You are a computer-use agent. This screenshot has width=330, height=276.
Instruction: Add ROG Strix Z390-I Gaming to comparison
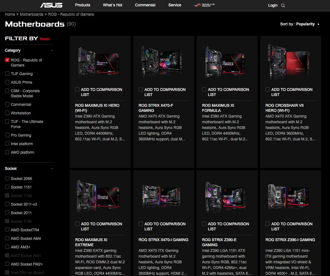[268, 224]
